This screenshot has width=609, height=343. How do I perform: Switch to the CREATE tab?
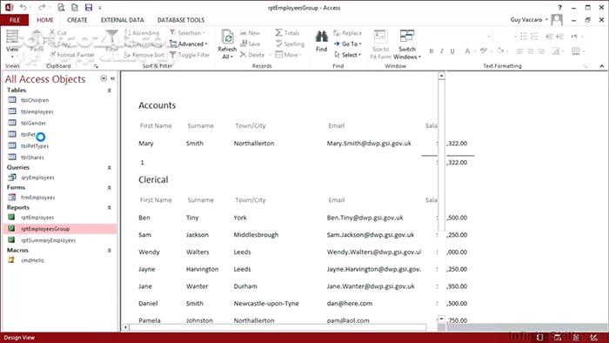tap(77, 20)
